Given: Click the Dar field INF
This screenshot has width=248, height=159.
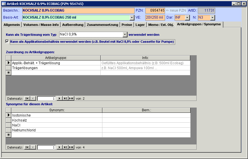Looking at the screenshot, I should pyautogui.click(x=180, y=18).
